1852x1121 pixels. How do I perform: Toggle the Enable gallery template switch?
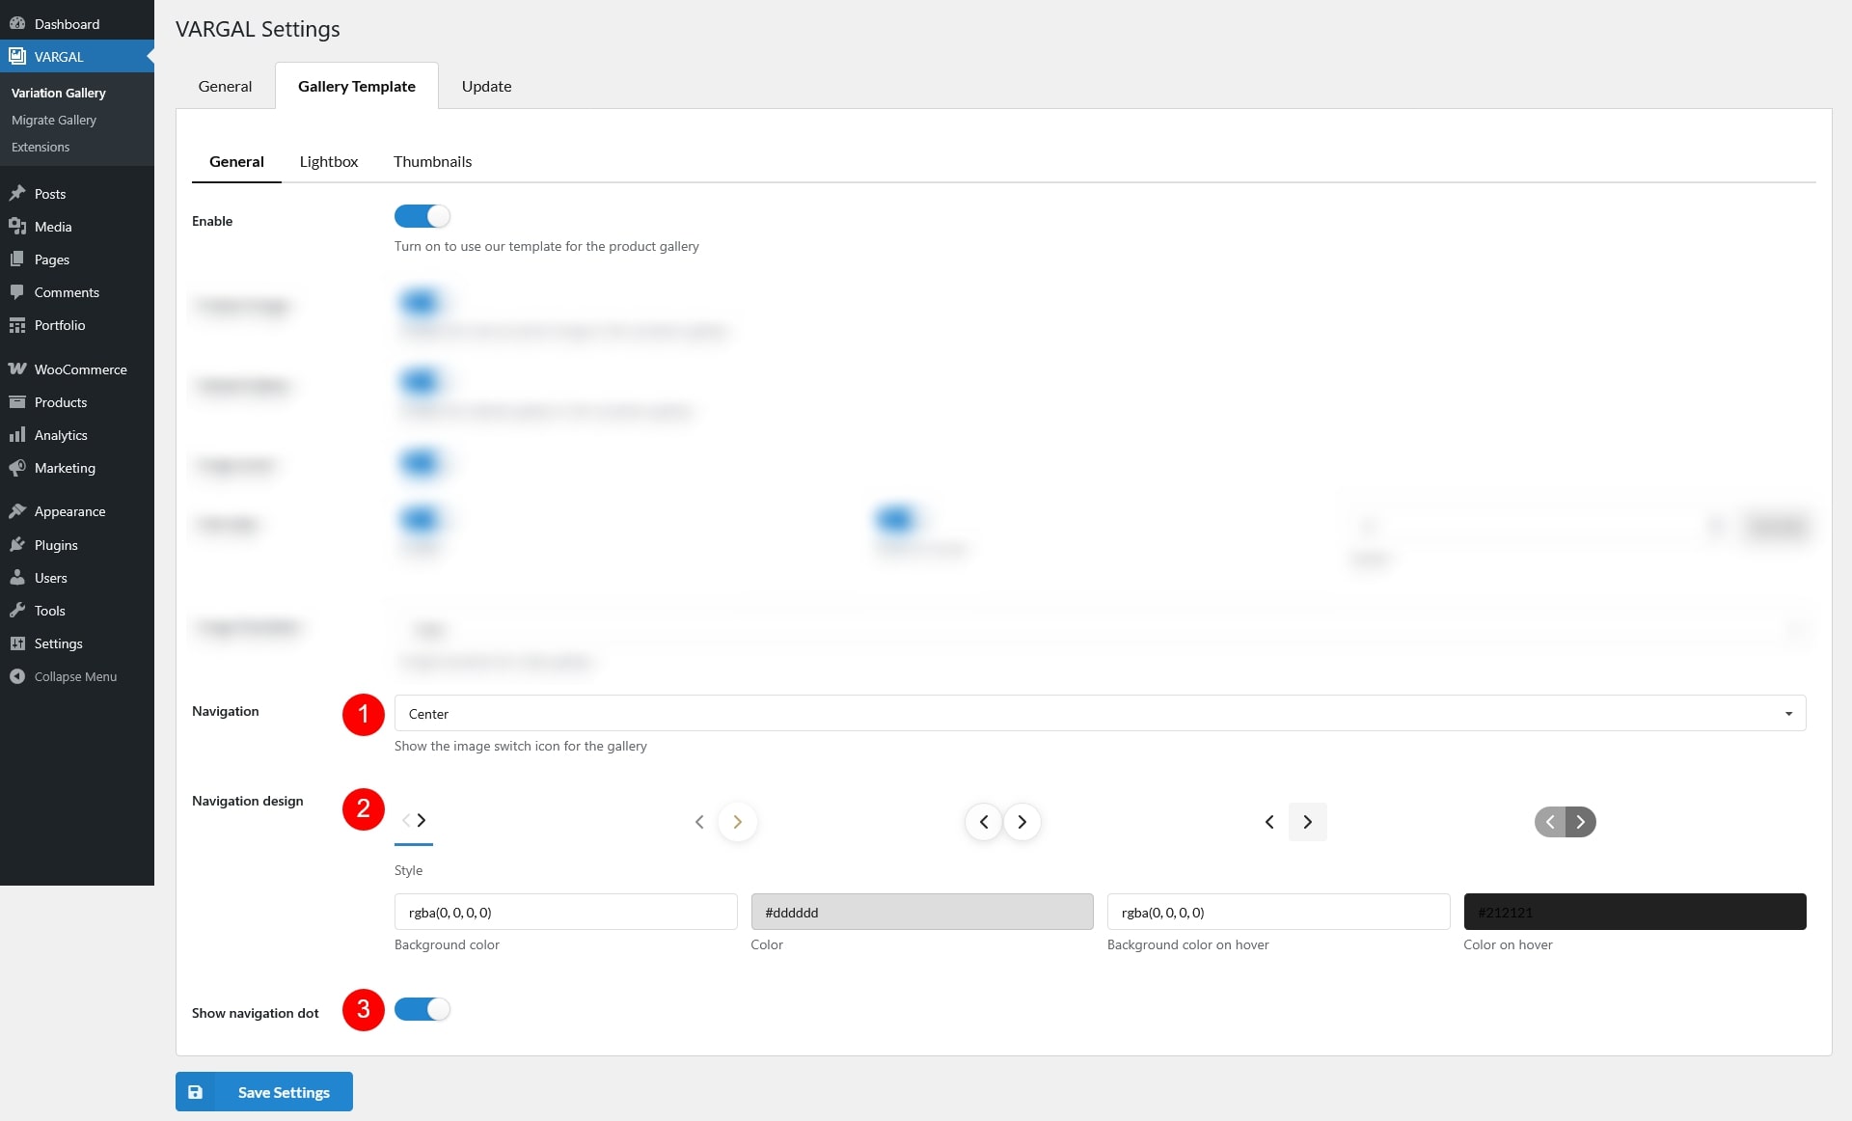(x=422, y=216)
